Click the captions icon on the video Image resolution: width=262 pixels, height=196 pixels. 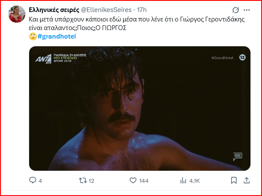pos(238,157)
